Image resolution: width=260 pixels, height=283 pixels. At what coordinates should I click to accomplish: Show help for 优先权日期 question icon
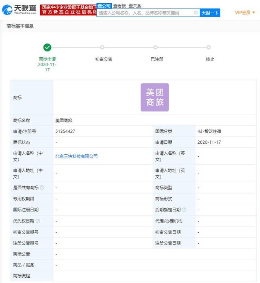tap(38, 221)
